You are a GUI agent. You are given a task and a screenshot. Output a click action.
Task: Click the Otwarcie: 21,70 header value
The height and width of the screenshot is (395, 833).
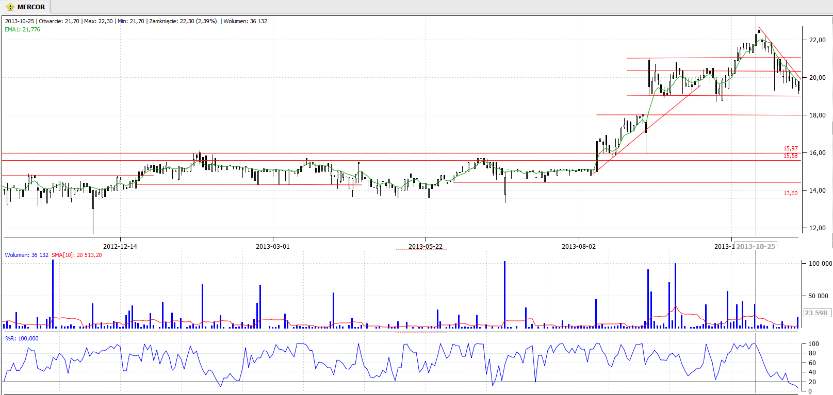click(59, 21)
